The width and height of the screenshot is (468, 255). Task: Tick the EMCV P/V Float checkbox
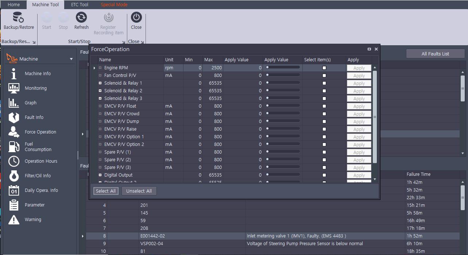click(x=324, y=106)
